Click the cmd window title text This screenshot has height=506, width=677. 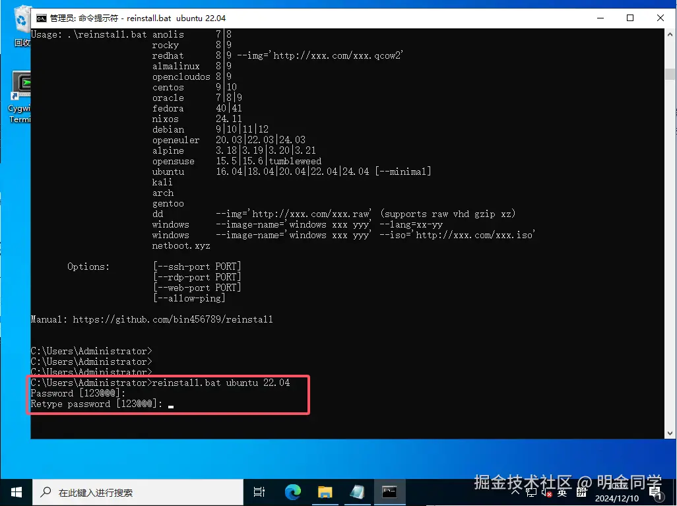[x=138, y=18]
